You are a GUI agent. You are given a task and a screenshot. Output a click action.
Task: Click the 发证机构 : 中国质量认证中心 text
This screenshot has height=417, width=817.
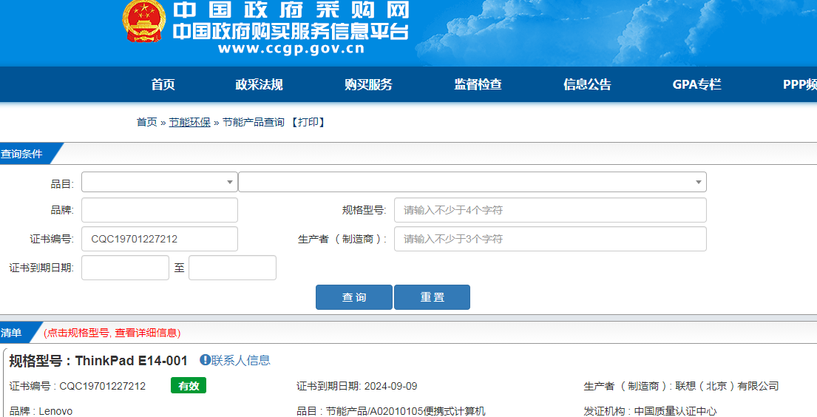point(650,411)
